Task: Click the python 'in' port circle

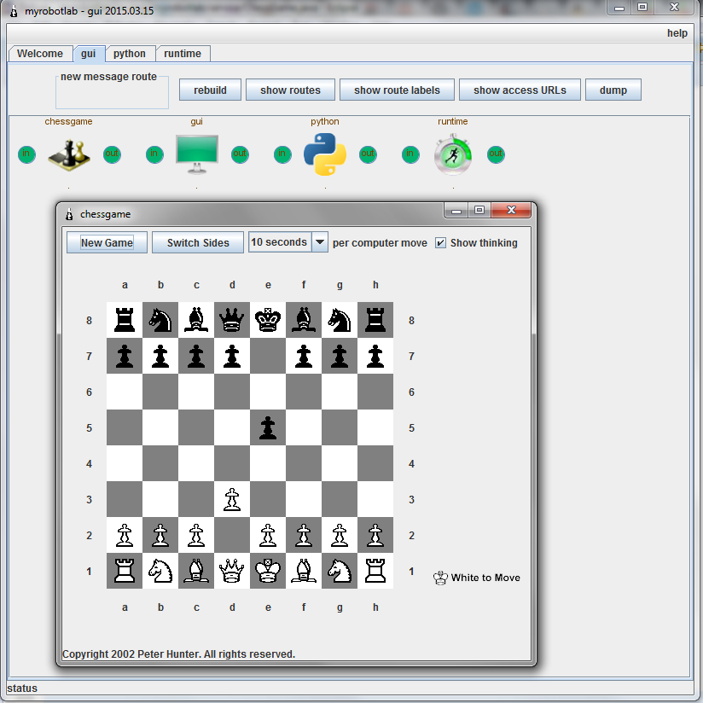Action: tap(282, 154)
